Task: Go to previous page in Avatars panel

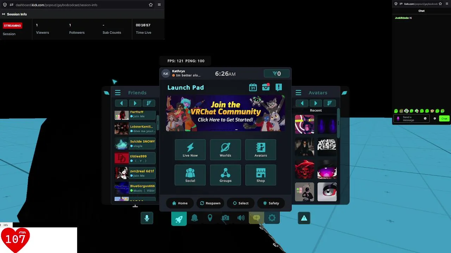Action: point(302,103)
